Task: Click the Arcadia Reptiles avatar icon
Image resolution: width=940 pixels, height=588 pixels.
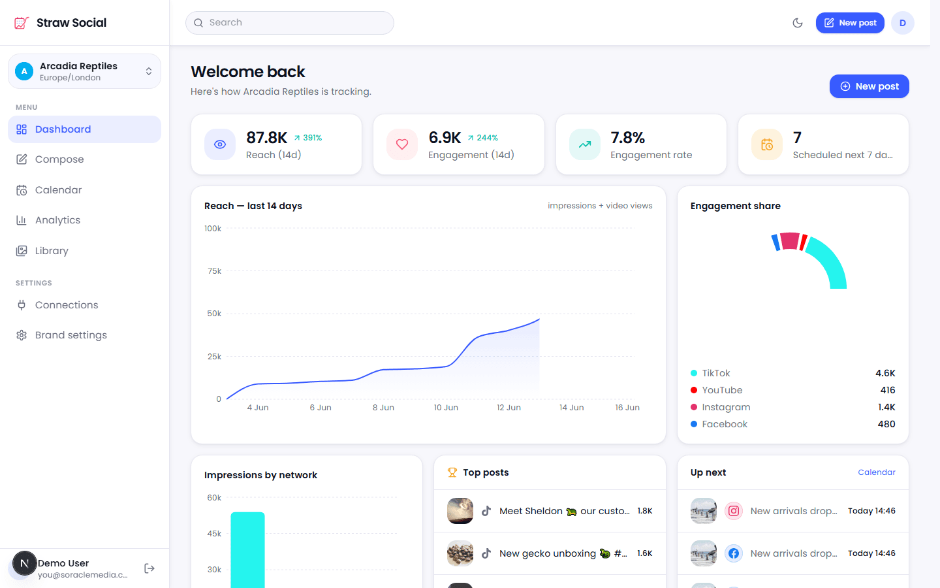Action: [24, 71]
